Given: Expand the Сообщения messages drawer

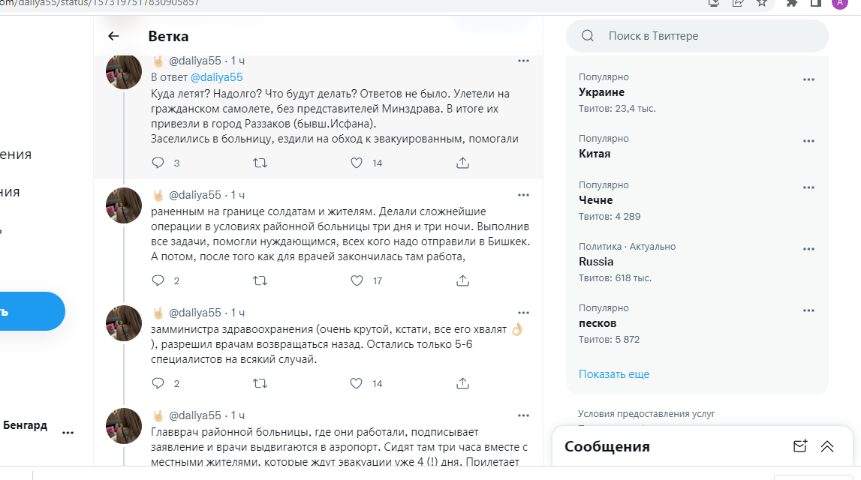Looking at the screenshot, I should [x=827, y=446].
